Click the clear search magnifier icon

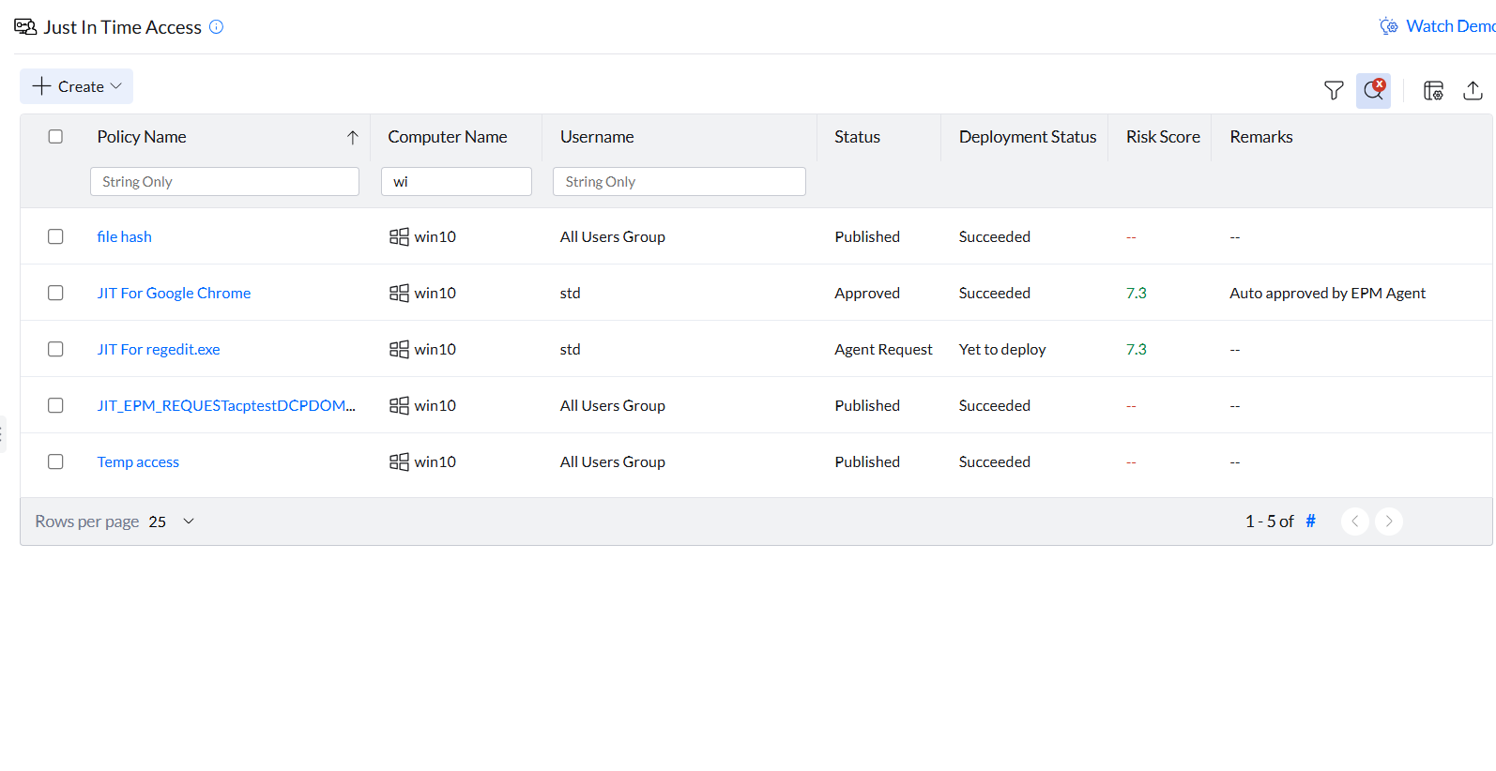pyautogui.click(x=1373, y=90)
